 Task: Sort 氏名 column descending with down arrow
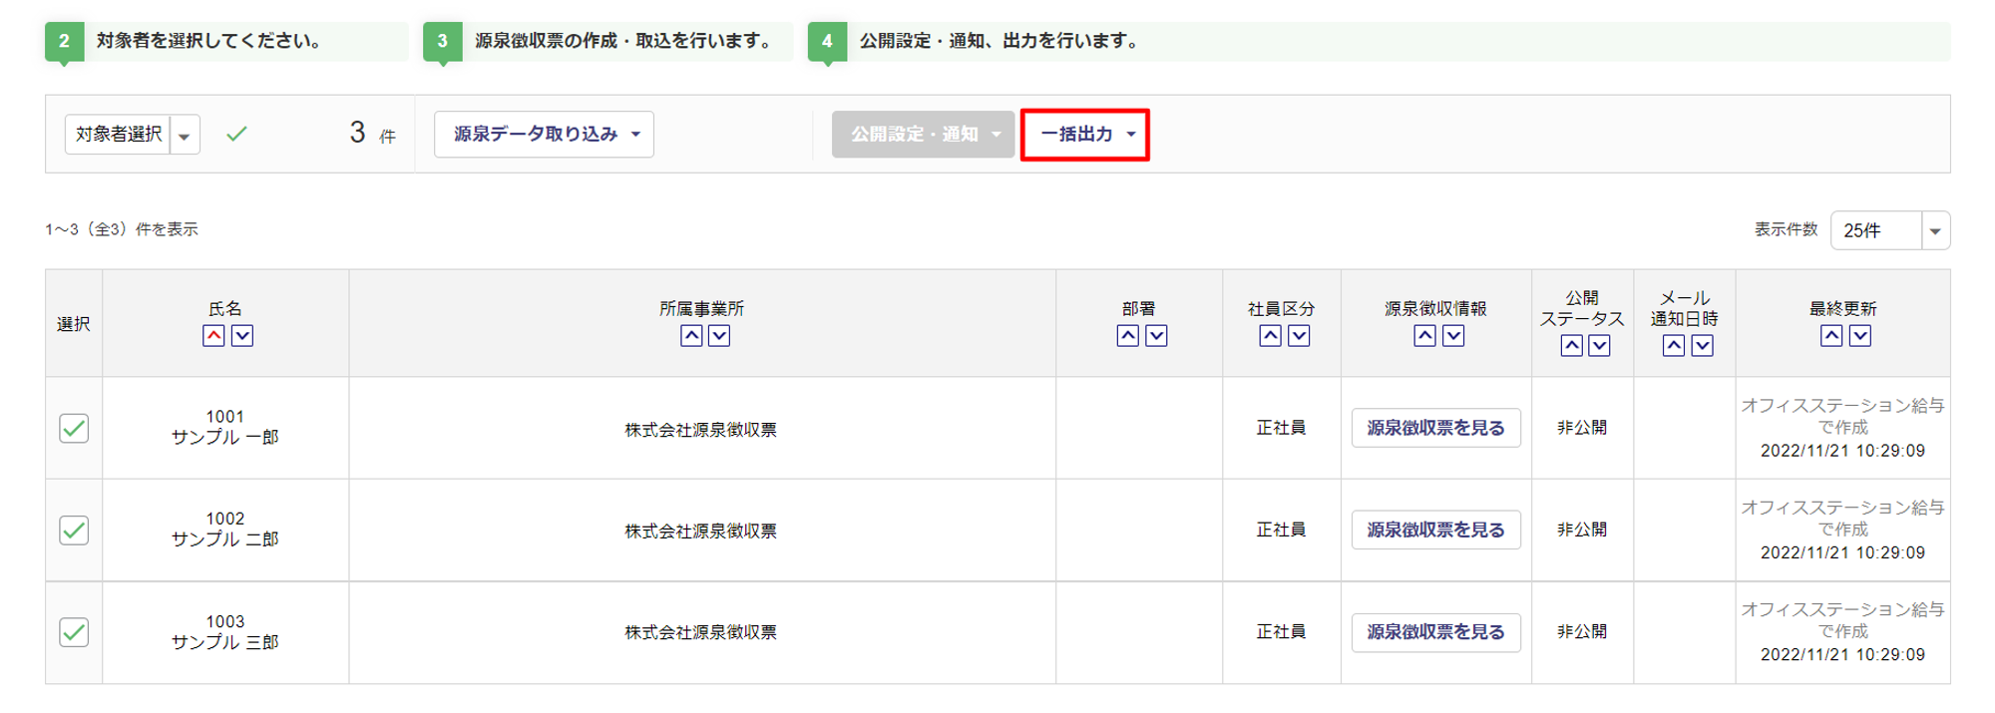coord(242,336)
